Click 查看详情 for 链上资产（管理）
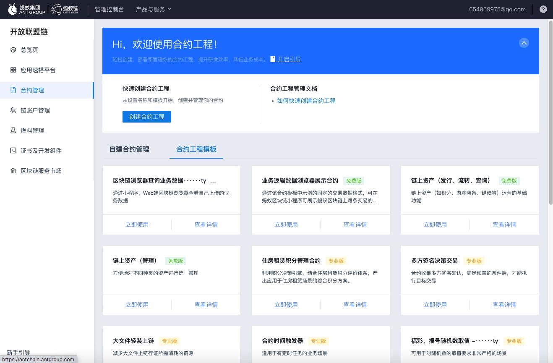The width and height of the screenshot is (553, 363). pos(206,305)
